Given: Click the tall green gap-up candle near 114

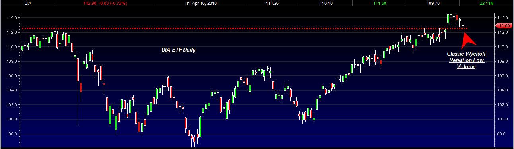Looking at the screenshot, I should tap(448, 18).
